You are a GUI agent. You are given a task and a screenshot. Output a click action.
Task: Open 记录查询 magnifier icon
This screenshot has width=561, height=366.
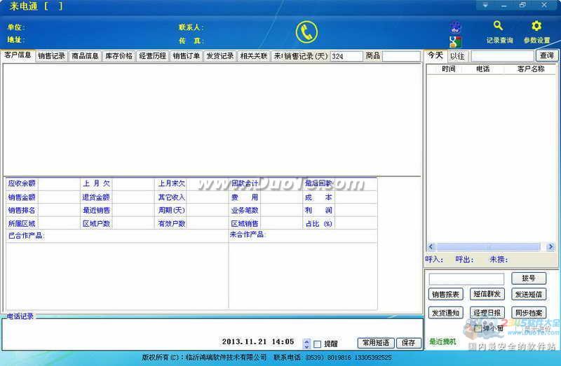[x=499, y=26]
